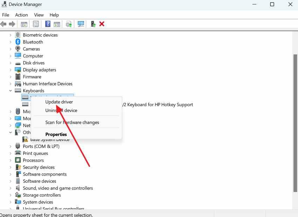Viewport: 298px width, 217px height.
Task: Click the Scan for hardware changes monitor icon
Action: 81,24
